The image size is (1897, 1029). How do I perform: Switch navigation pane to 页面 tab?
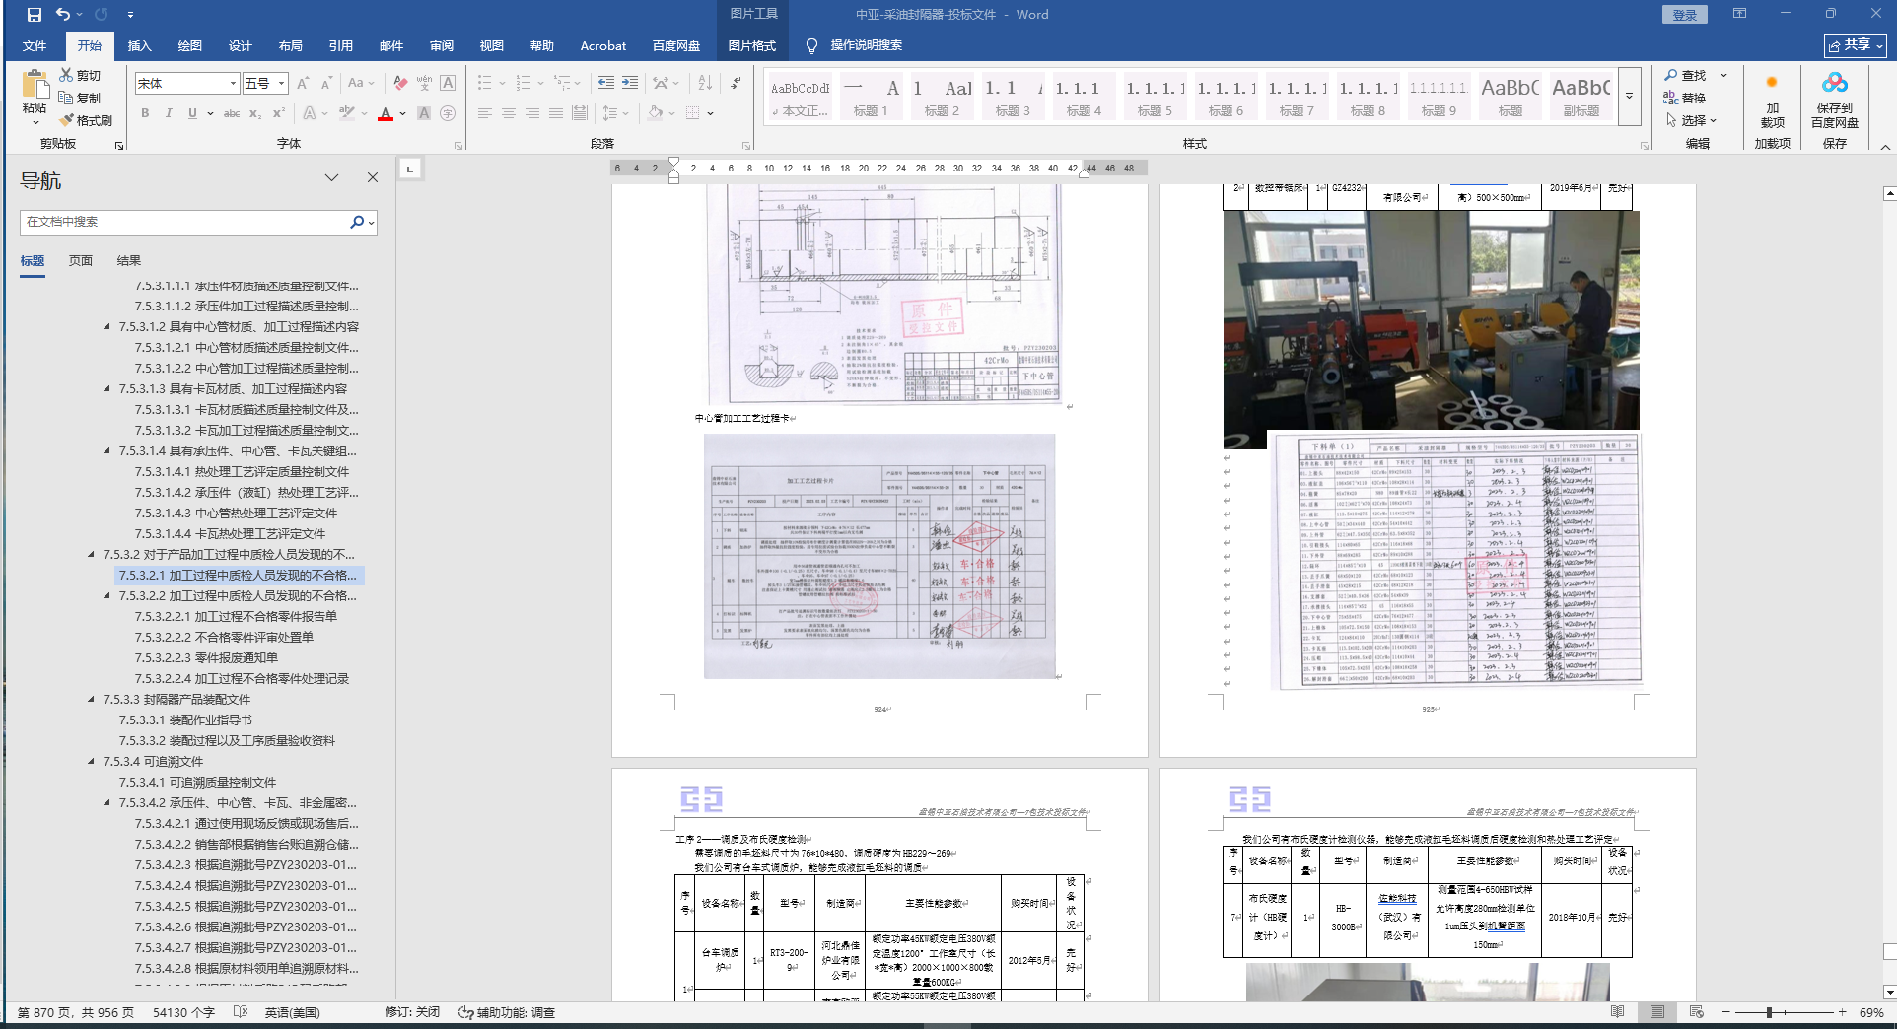coord(81,261)
